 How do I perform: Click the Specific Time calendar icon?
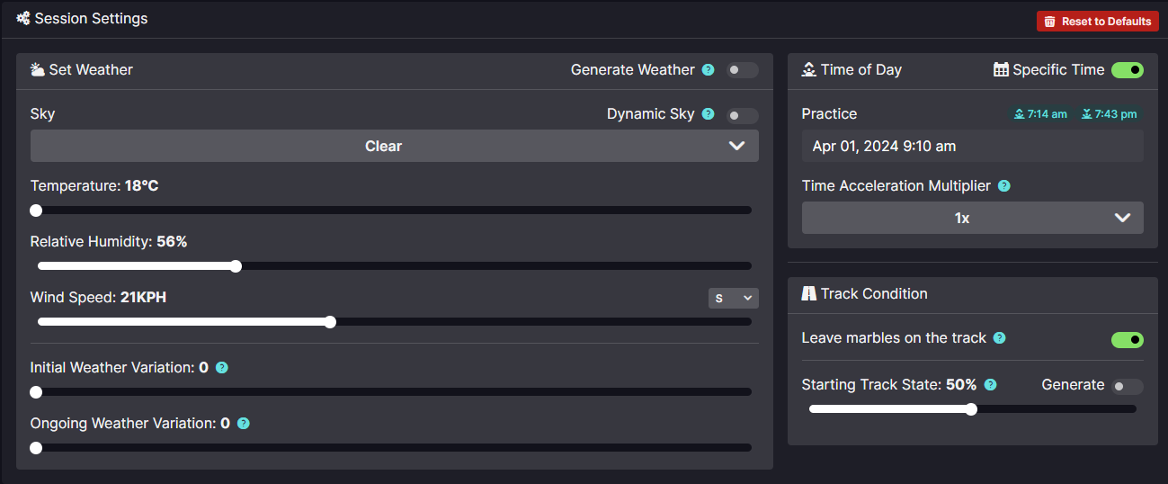pos(1001,69)
